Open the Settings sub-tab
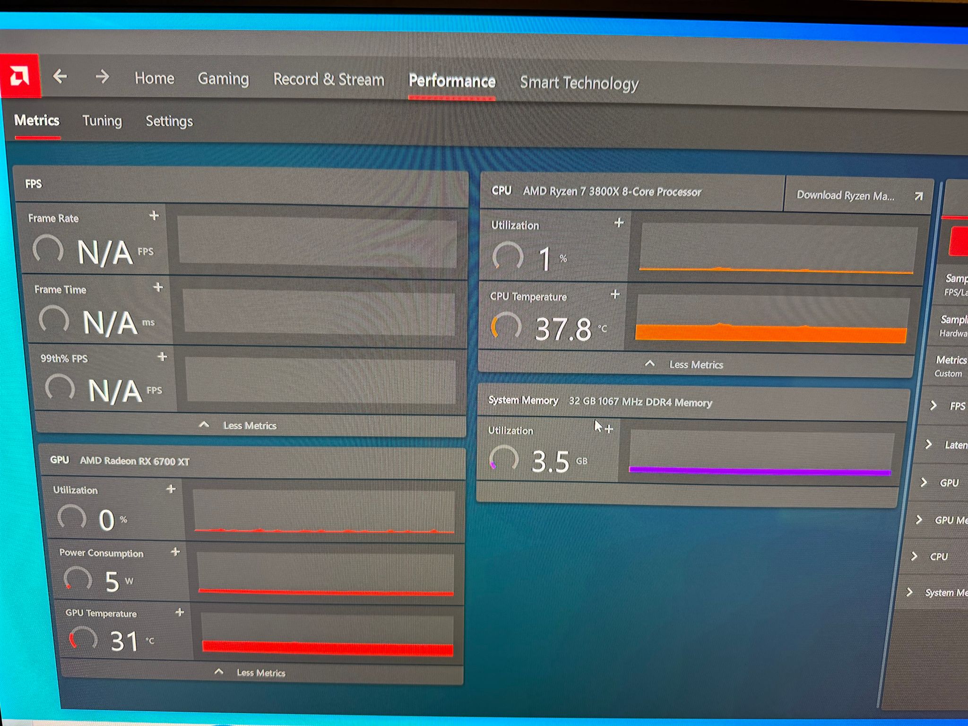Viewport: 968px width, 726px height. point(169,121)
